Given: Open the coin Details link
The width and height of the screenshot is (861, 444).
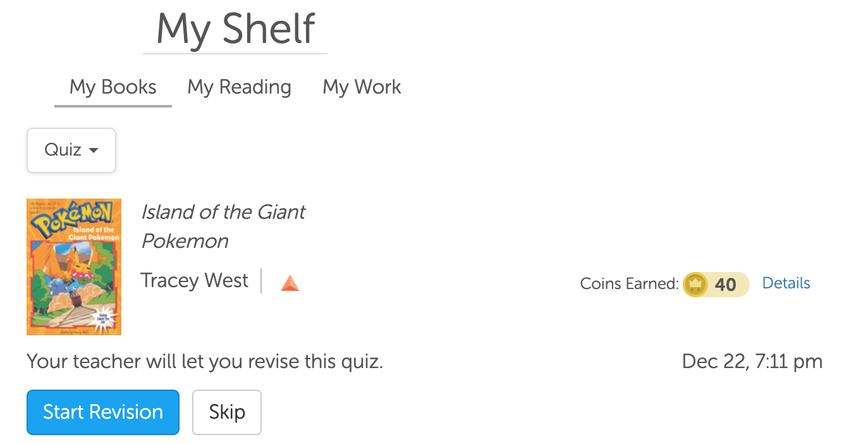Looking at the screenshot, I should coord(786,283).
